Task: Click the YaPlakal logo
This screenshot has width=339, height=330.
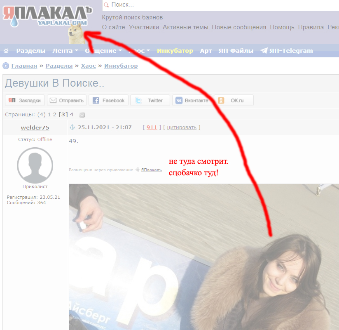Action: 47,16
